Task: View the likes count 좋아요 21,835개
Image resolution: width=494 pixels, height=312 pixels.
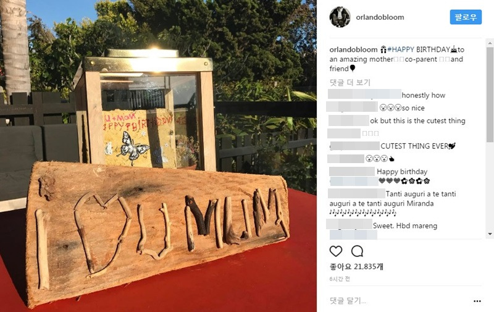Action: (x=356, y=267)
